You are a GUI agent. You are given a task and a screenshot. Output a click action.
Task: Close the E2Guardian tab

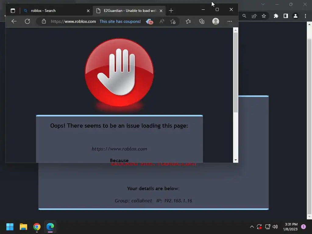point(161,11)
